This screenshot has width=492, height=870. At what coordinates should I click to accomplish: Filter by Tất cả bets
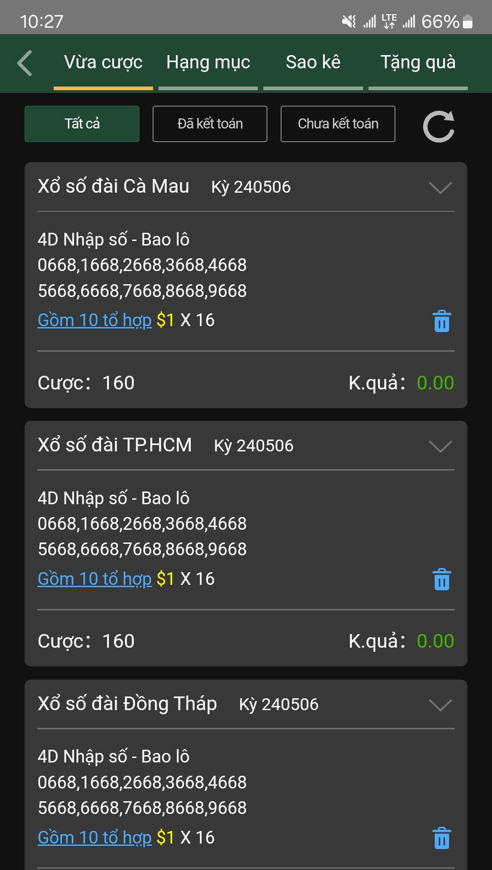(x=82, y=124)
